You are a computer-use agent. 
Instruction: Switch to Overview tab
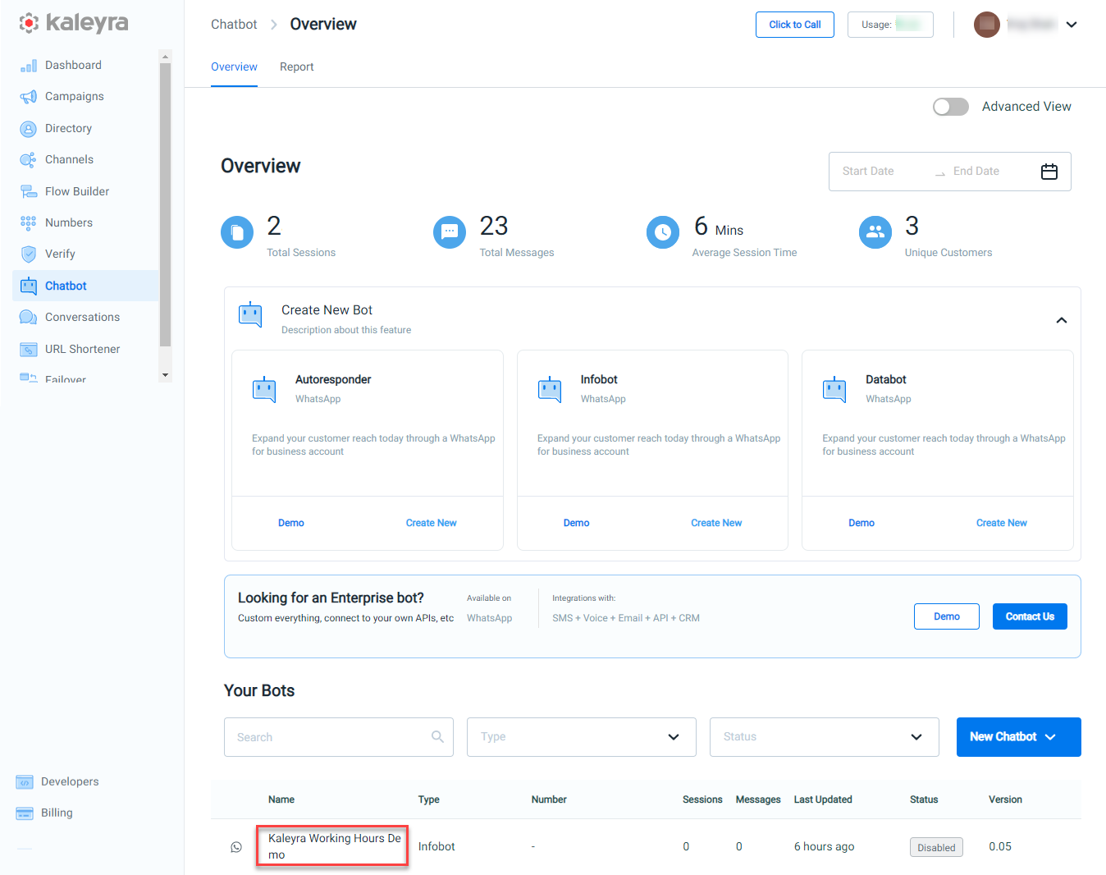pyautogui.click(x=234, y=67)
